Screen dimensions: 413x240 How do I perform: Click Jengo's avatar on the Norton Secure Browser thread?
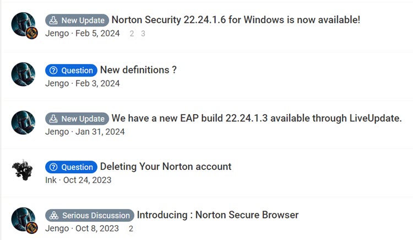23,219
